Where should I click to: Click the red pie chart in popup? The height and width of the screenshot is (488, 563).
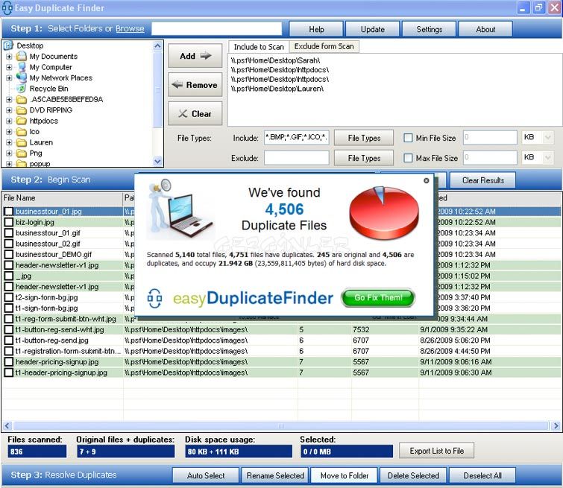click(x=384, y=213)
